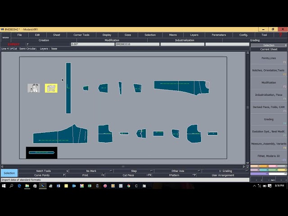Toggle Print display option
Screen dimensions: 288x216
85,175
